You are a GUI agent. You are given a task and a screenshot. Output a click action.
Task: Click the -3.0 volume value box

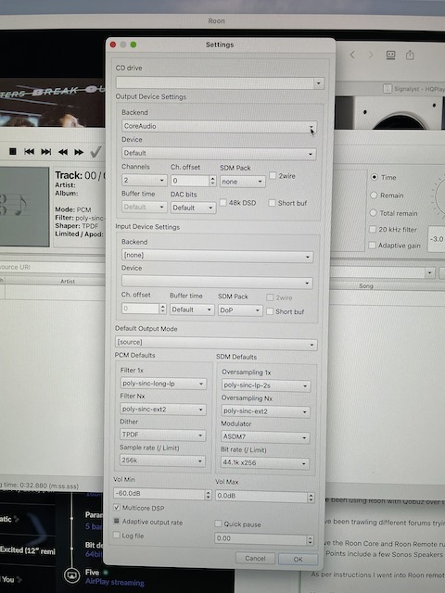point(437,239)
